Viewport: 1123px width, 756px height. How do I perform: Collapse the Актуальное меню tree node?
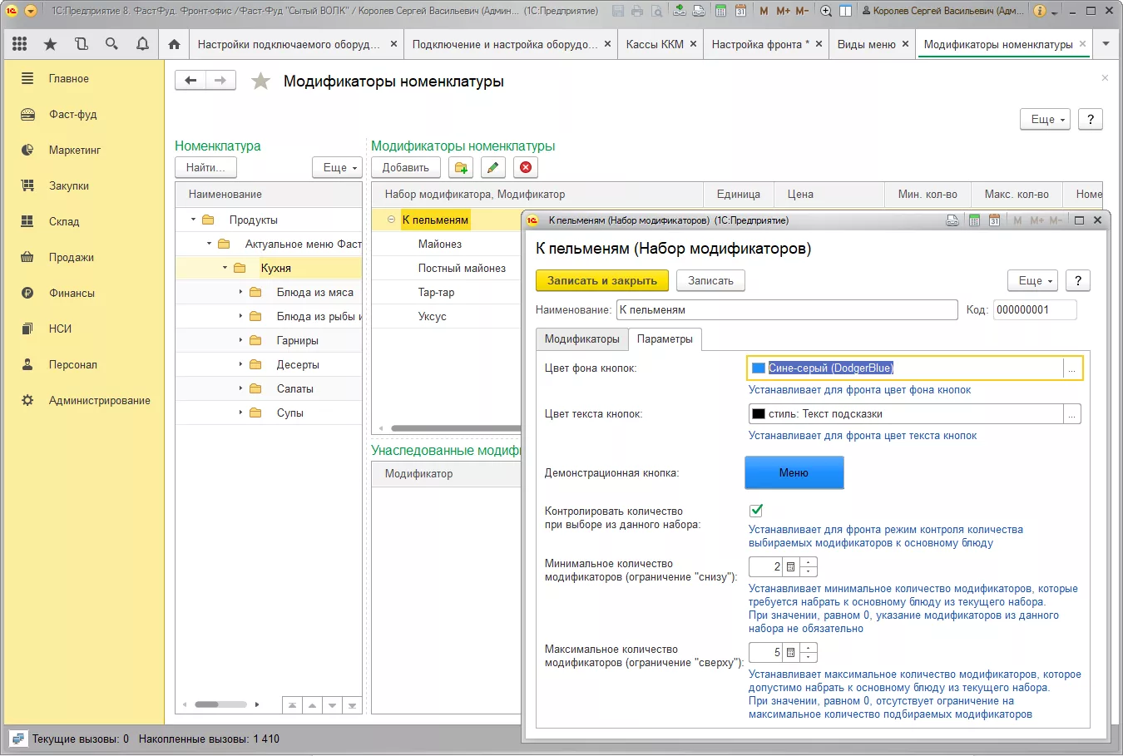tap(209, 244)
